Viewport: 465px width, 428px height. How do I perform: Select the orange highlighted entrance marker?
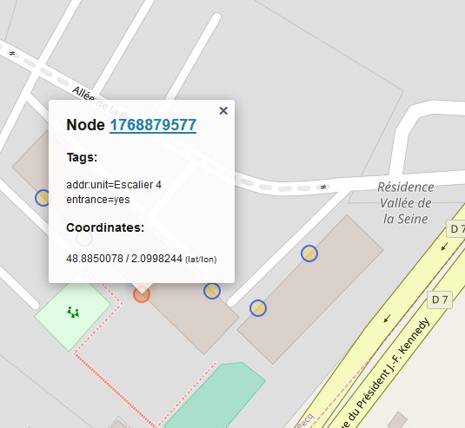(x=142, y=294)
